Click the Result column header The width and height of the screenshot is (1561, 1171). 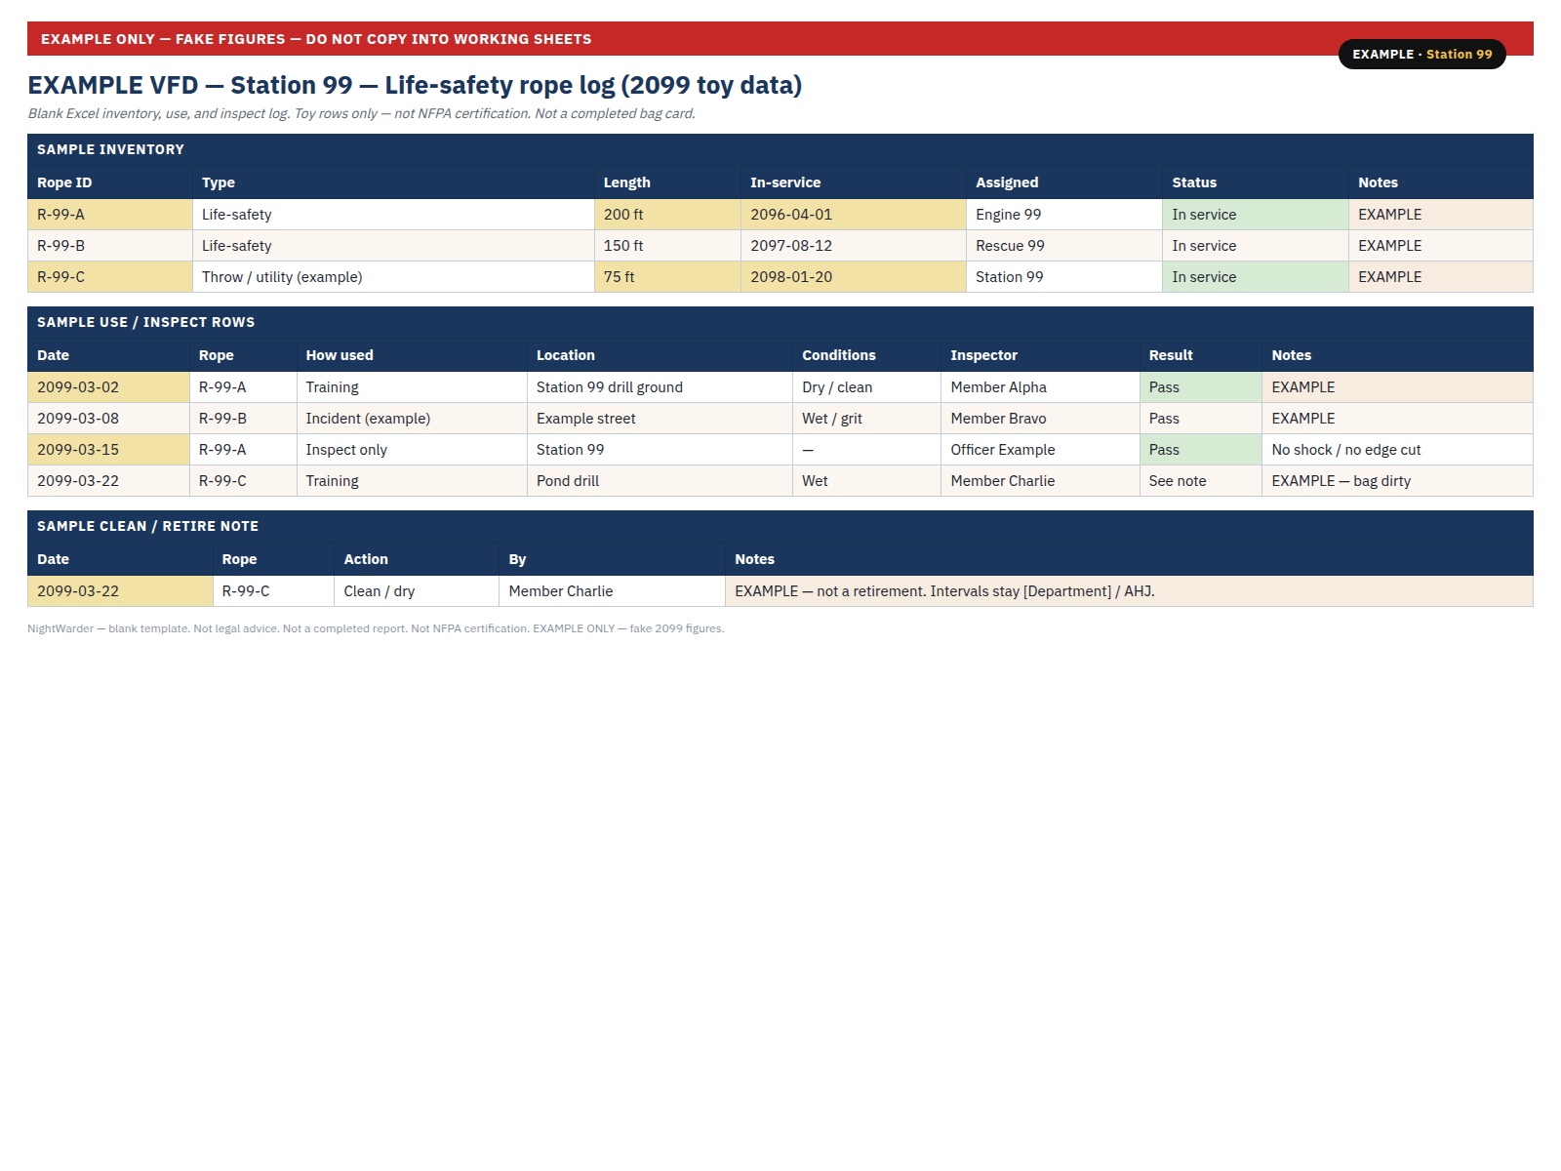(1201, 355)
